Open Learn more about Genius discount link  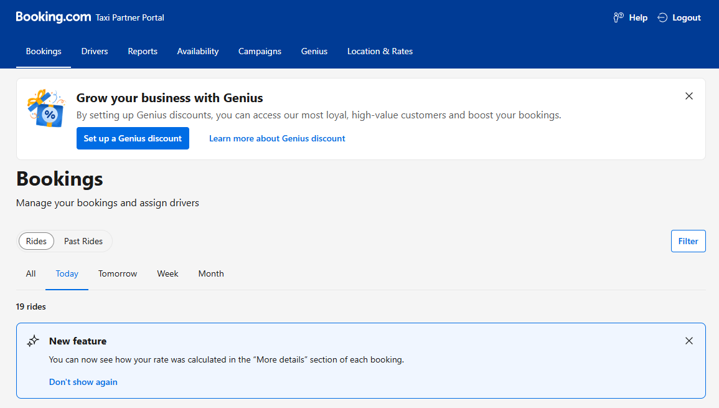coord(277,138)
